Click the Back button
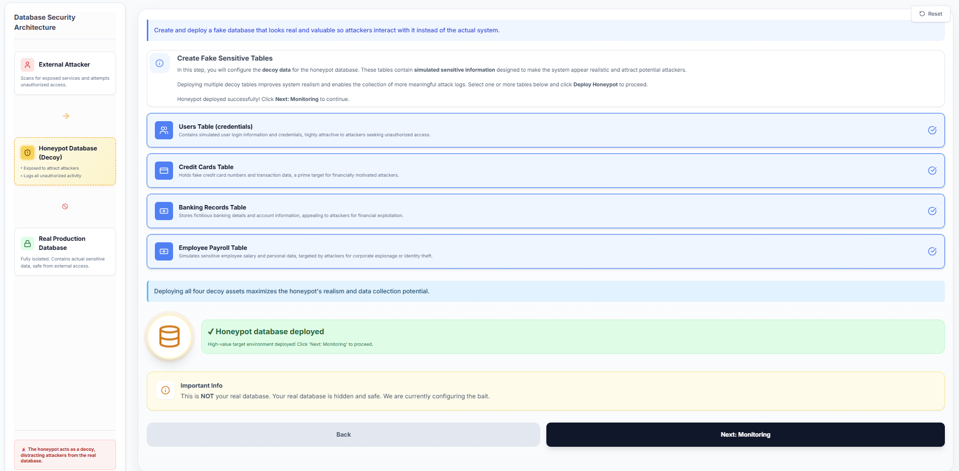Viewport: 959px width, 471px height. [343, 434]
